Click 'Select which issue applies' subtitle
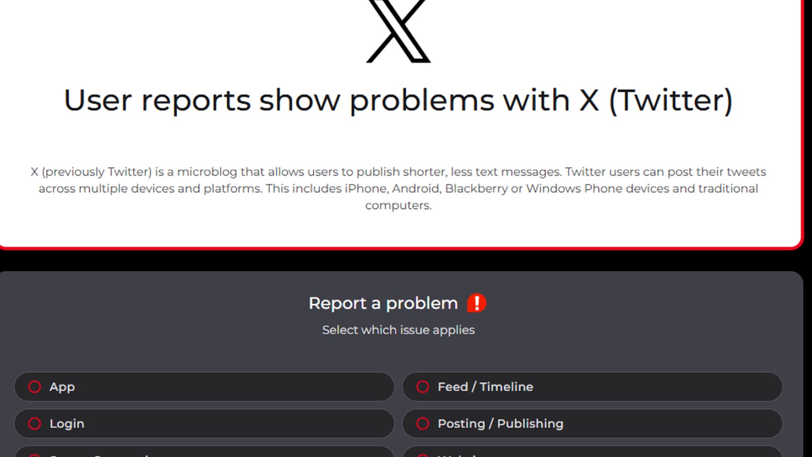This screenshot has height=457, width=812. pos(398,330)
